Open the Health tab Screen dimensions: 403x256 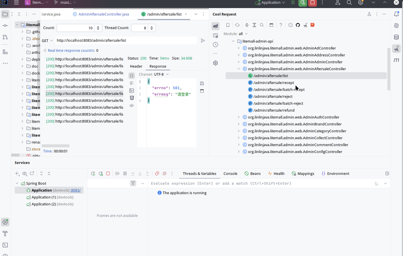276,173
